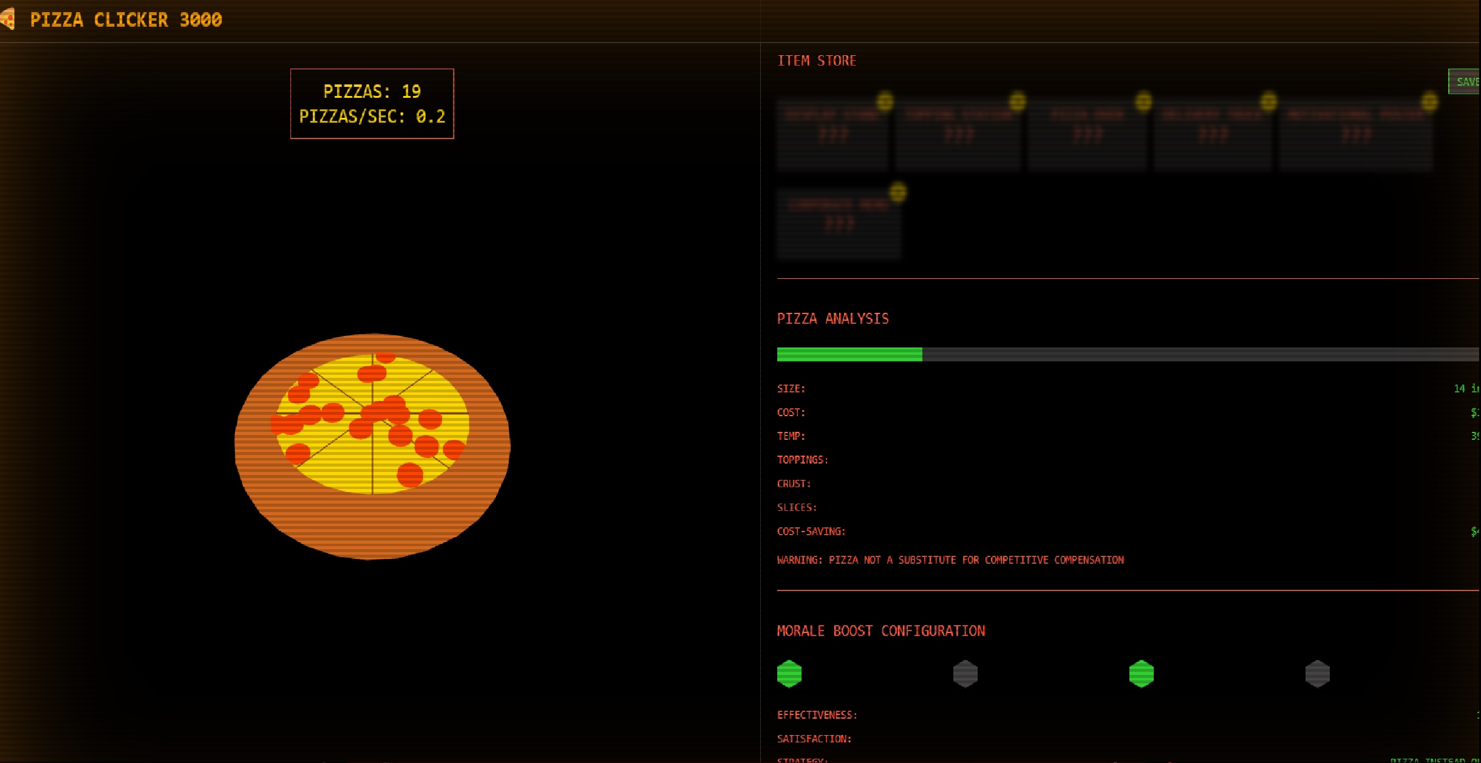The width and height of the screenshot is (1481, 763).
Task: Click the competitive compensation warning text
Action: [950, 559]
